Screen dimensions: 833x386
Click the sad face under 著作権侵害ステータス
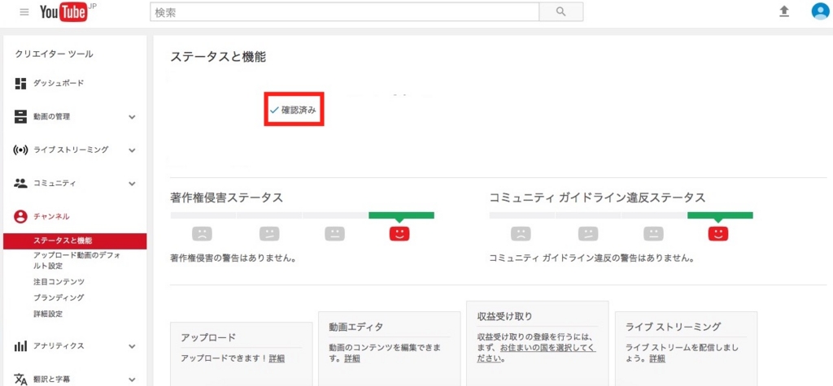click(202, 233)
